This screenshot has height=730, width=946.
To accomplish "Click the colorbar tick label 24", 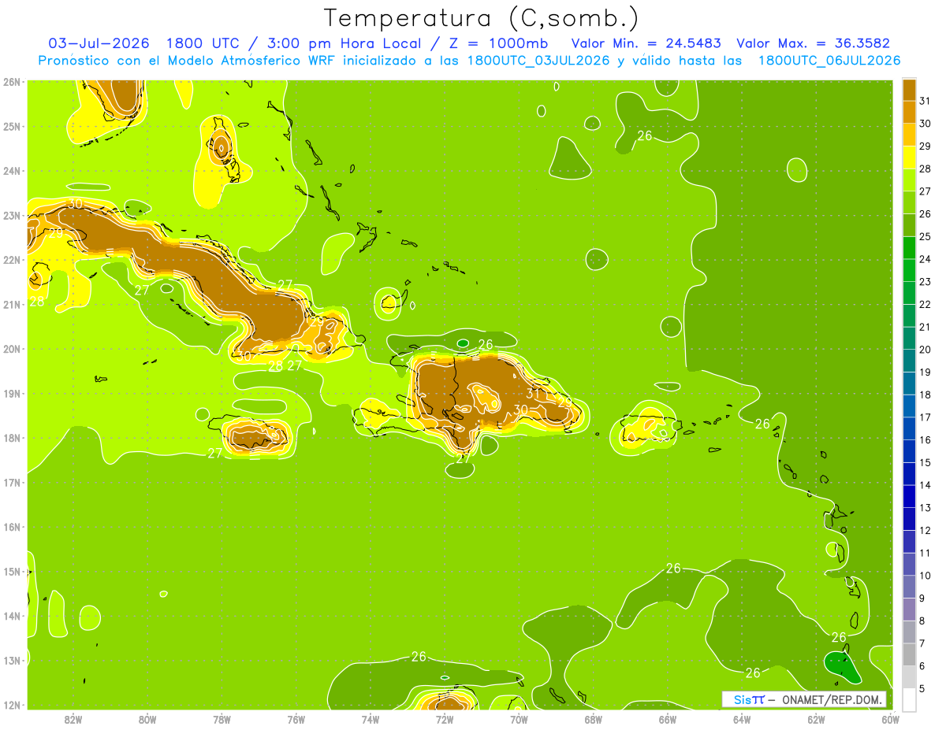I will coord(926,259).
